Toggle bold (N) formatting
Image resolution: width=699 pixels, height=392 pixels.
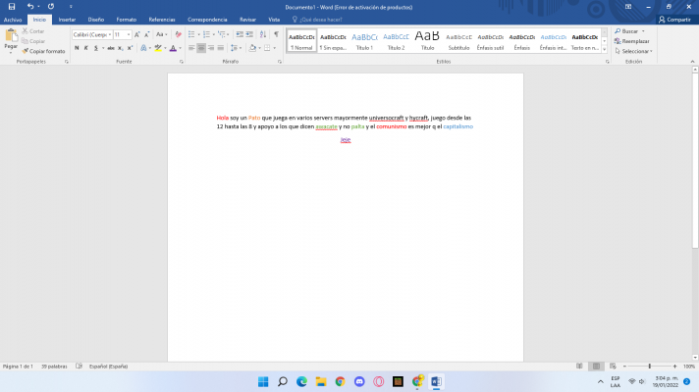[x=77, y=47]
